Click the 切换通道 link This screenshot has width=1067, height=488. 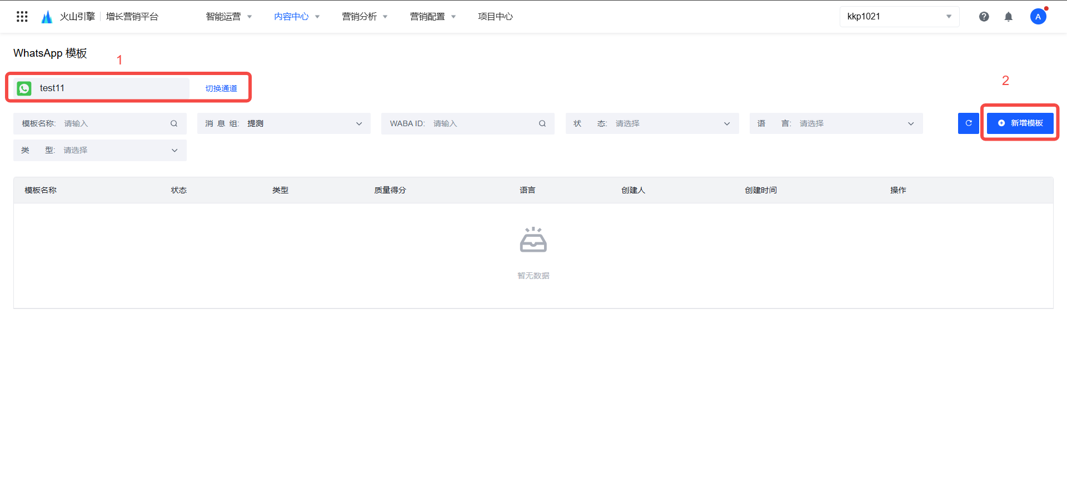pos(221,88)
